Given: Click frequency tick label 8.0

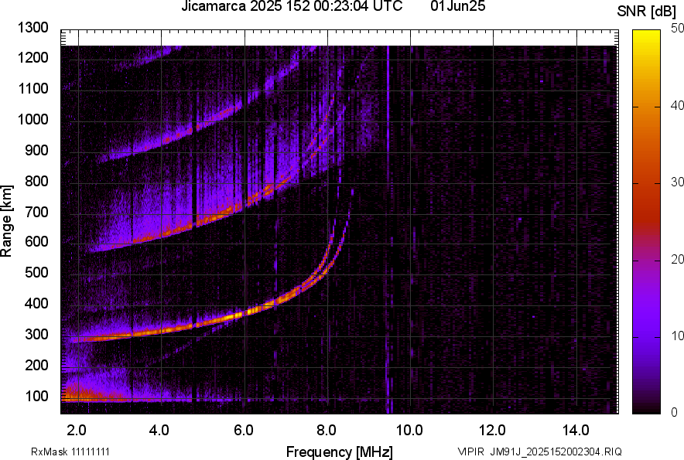Looking at the screenshot, I should pyautogui.click(x=327, y=431).
